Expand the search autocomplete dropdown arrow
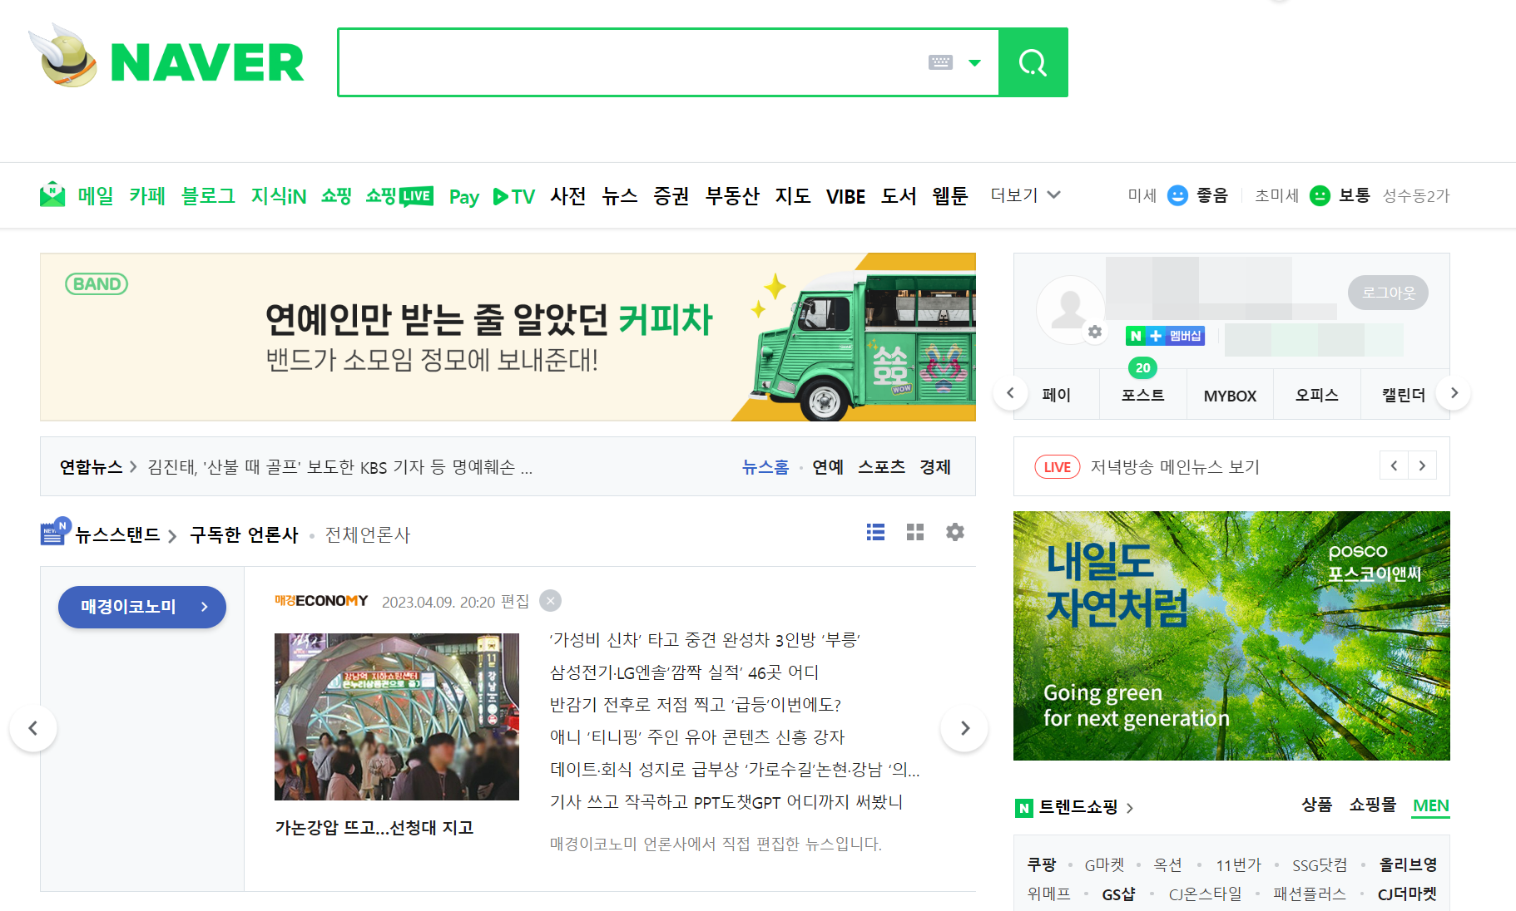Image resolution: width=1516 pixels, height=911 pixels. tap(974, 62)
